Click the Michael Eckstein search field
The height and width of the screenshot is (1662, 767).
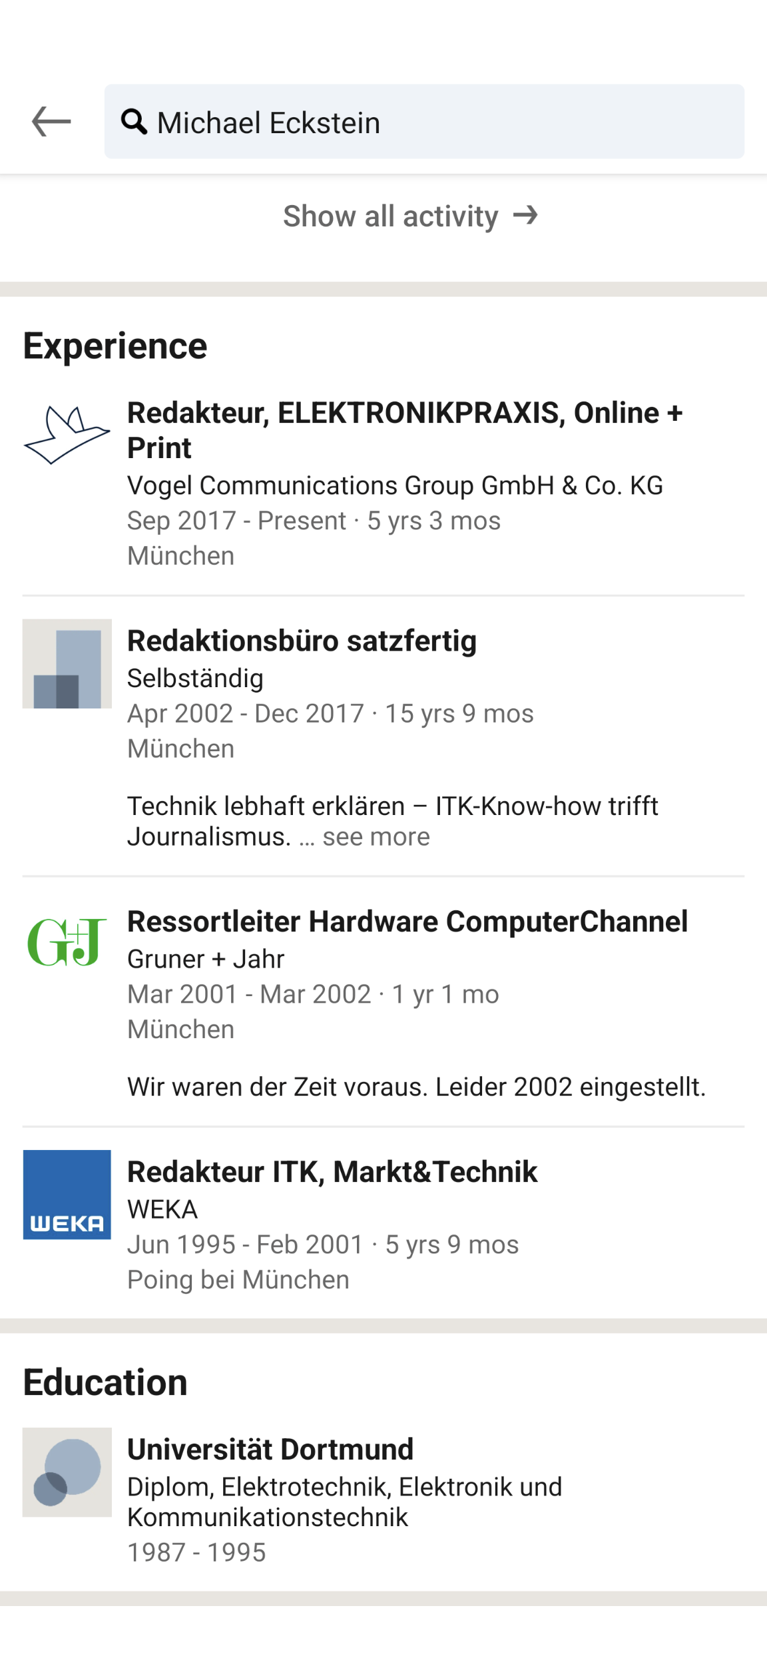(x=439, y=122)
